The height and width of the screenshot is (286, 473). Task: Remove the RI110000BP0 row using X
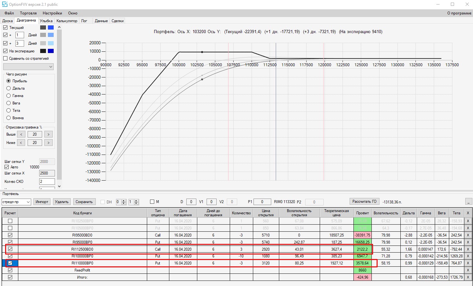(x=468, y=263)
